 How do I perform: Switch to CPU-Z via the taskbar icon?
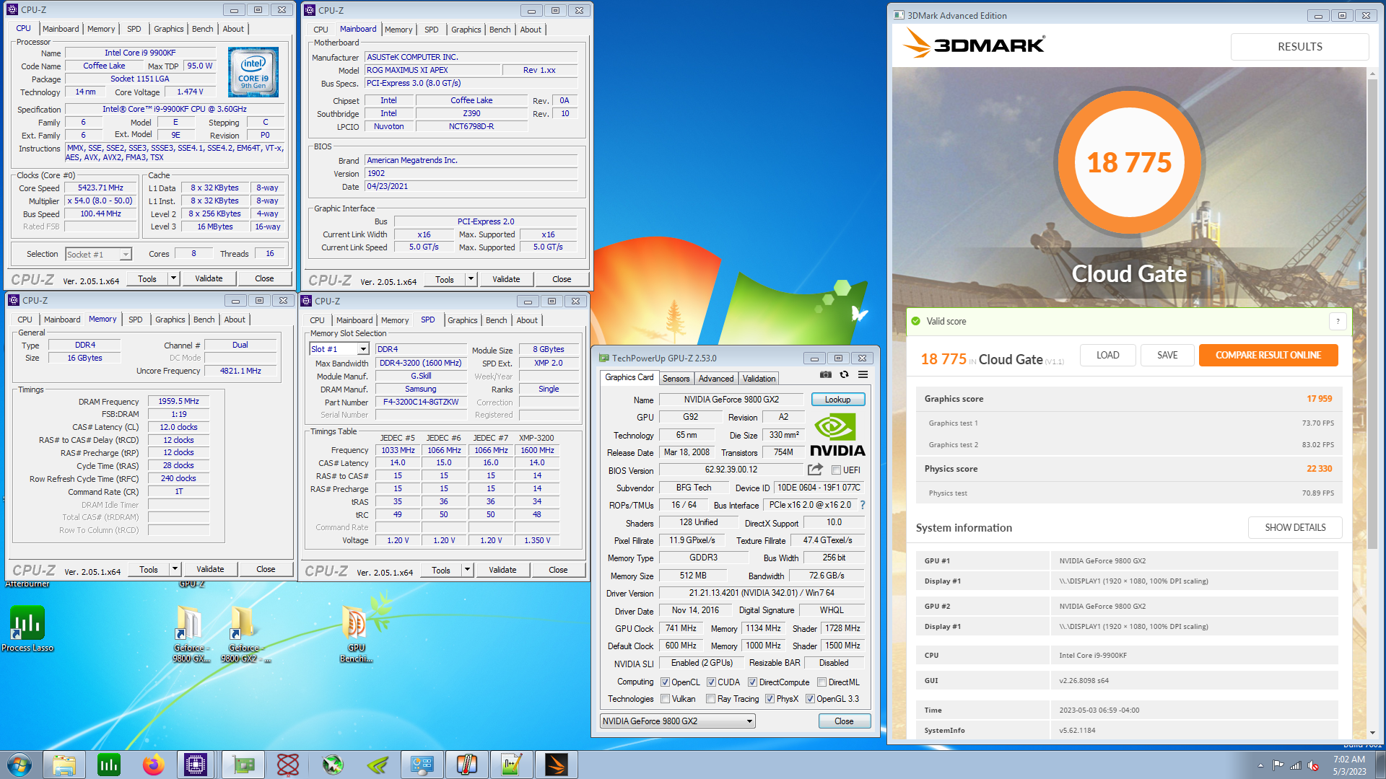coord(196,765)
